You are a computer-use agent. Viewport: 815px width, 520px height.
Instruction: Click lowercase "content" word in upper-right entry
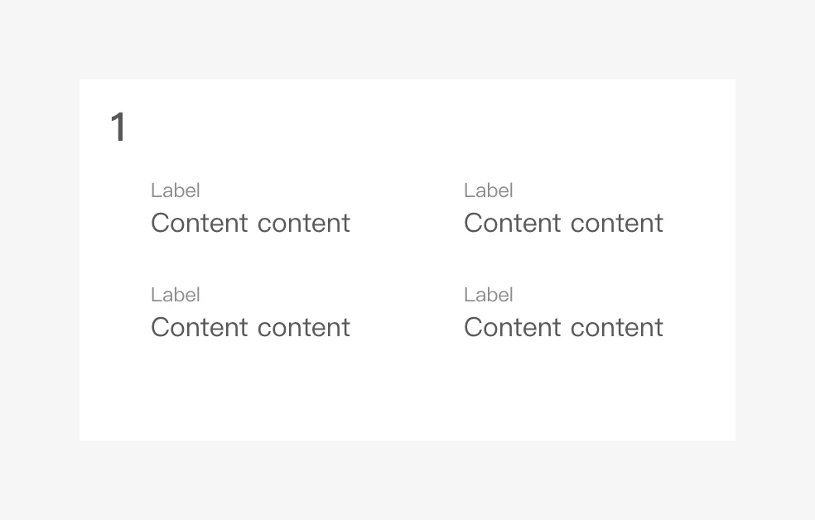point(617,224)
